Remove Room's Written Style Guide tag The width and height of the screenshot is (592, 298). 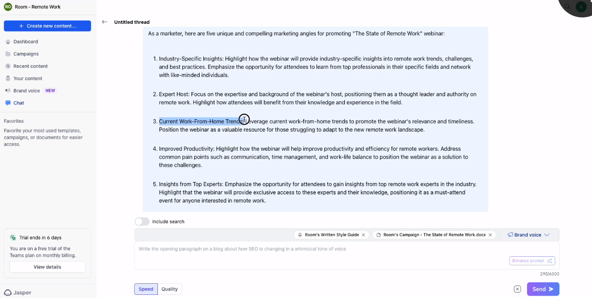click(x=363, y=235)
